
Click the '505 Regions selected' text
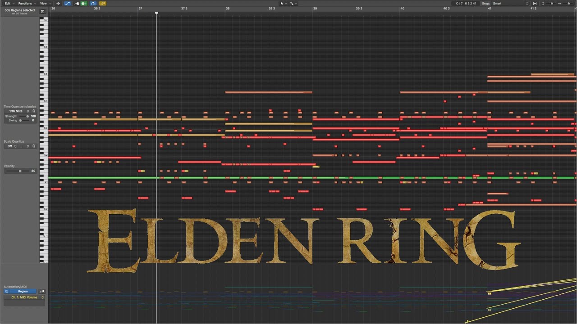point(19,10)
